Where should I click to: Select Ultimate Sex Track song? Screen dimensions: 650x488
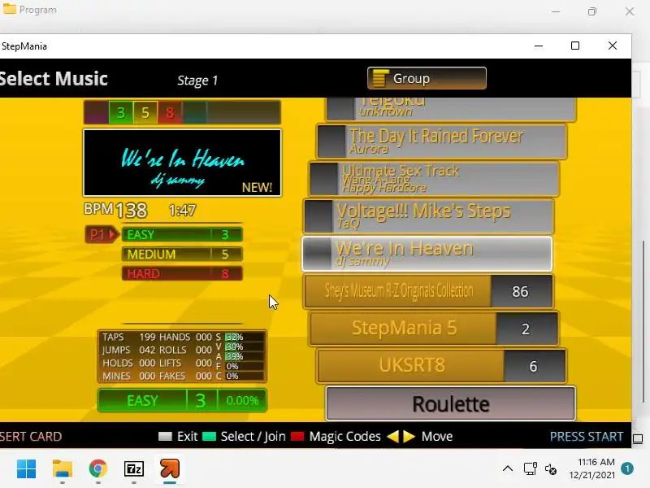tap(434, 179)
